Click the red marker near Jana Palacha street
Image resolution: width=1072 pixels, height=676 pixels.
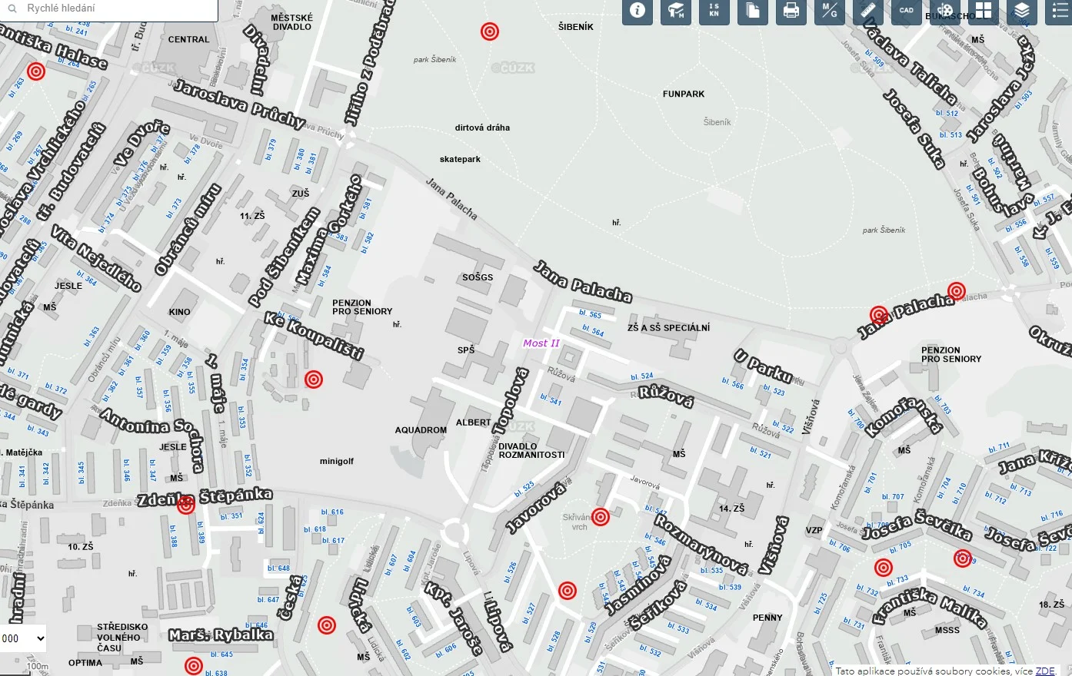pyautogui.click(x=879, y=315)
